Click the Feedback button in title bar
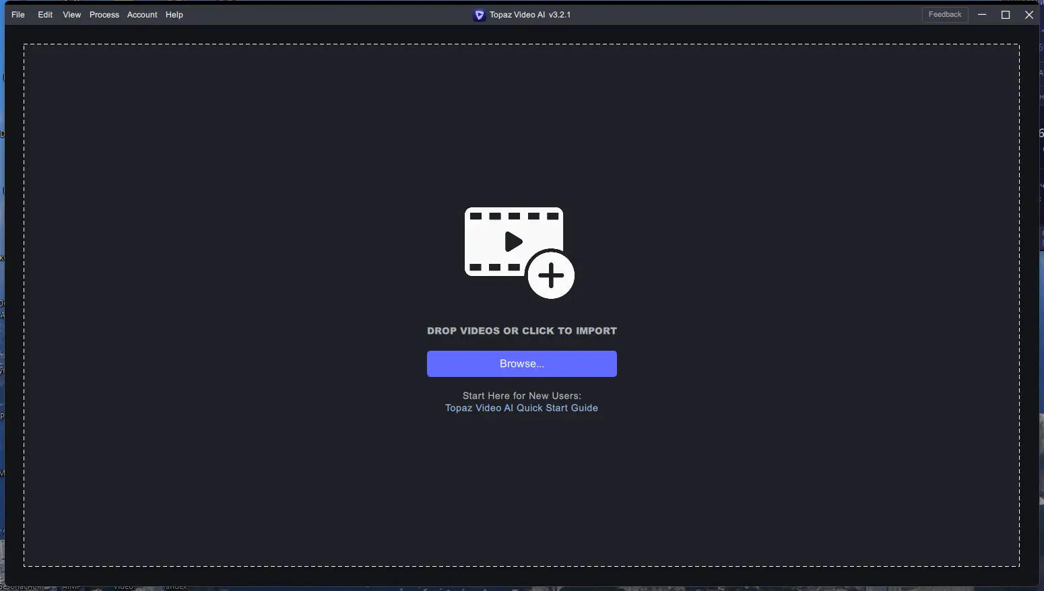 pos(945,15)
